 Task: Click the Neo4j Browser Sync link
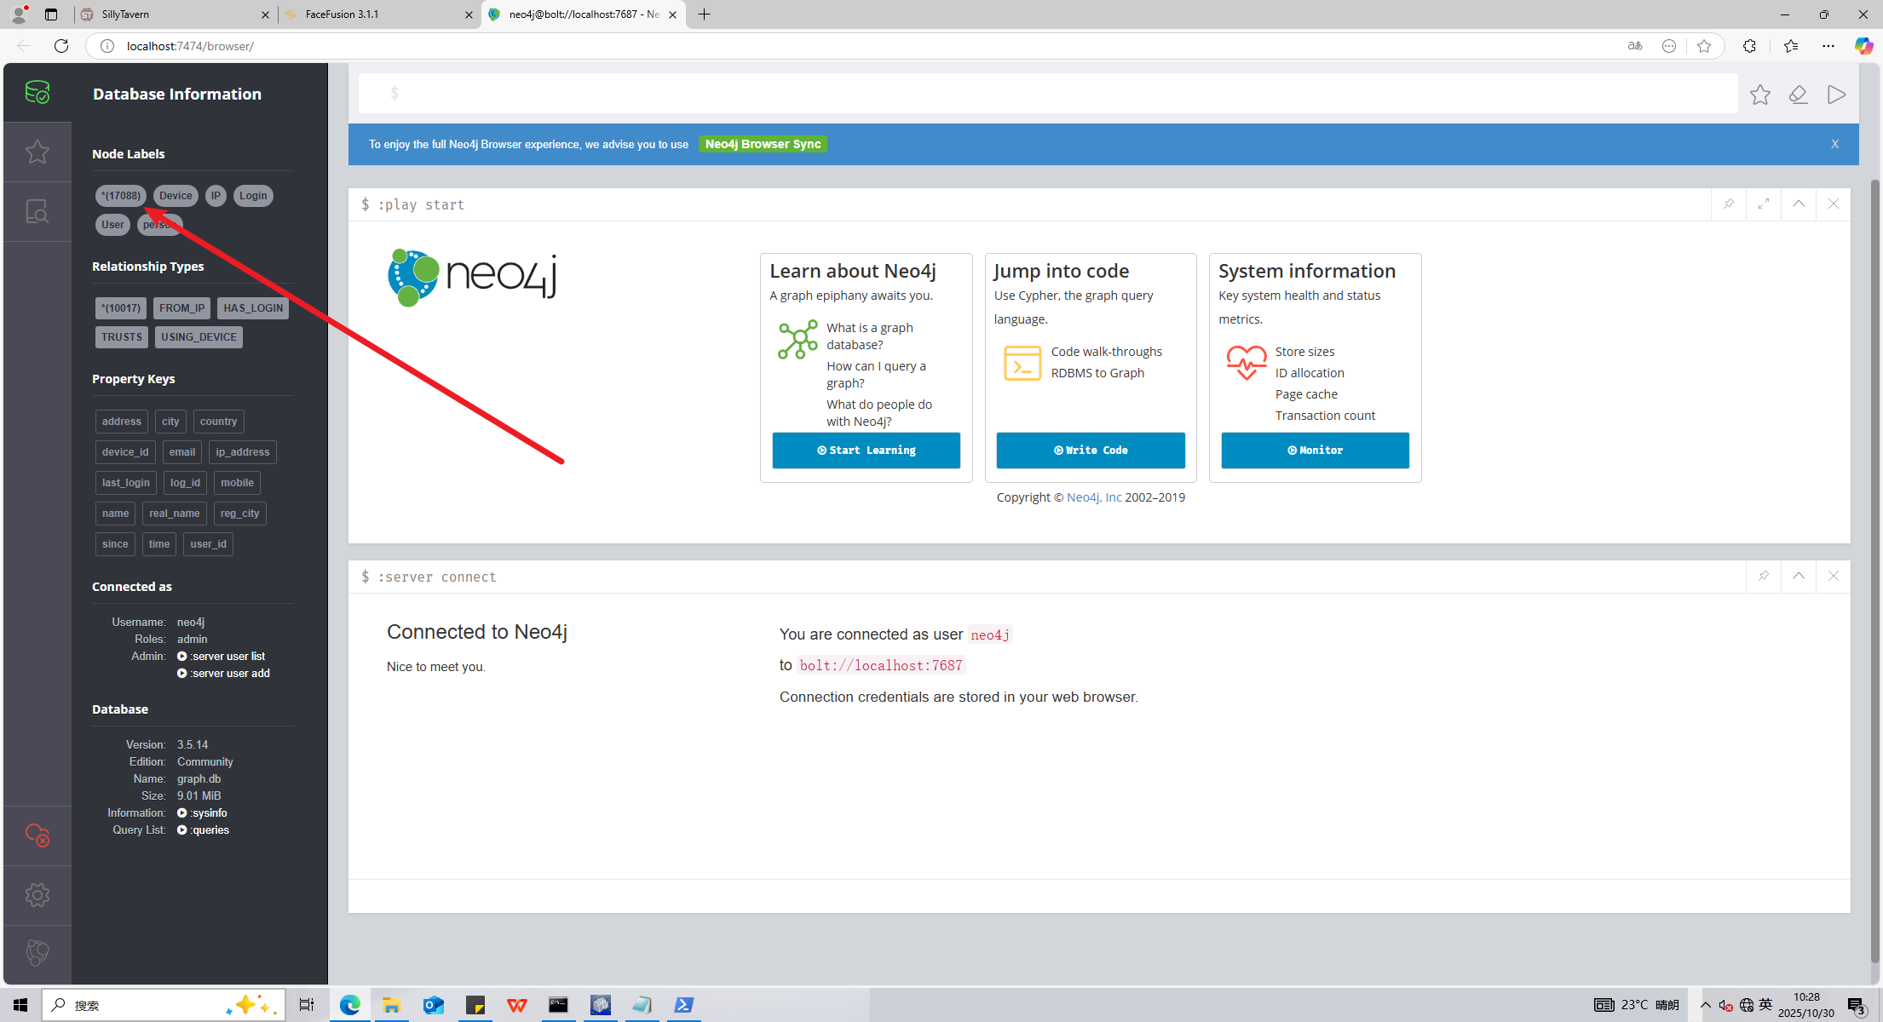763,144
